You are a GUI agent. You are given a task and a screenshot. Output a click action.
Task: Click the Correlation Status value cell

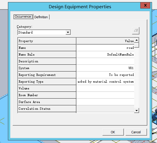pyautogui.click(x=105, y=109)
